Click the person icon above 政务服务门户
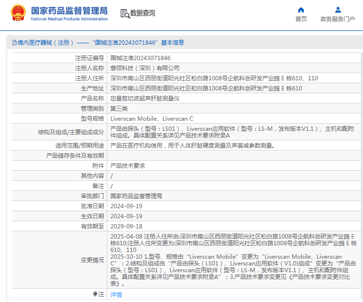363x302 pixels. pyautogui.click(x=338, y=10)
